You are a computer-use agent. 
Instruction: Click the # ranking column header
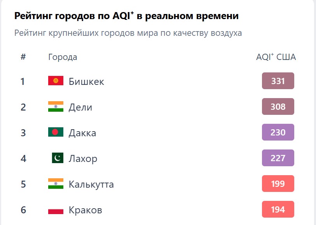(x=23, y=57)
